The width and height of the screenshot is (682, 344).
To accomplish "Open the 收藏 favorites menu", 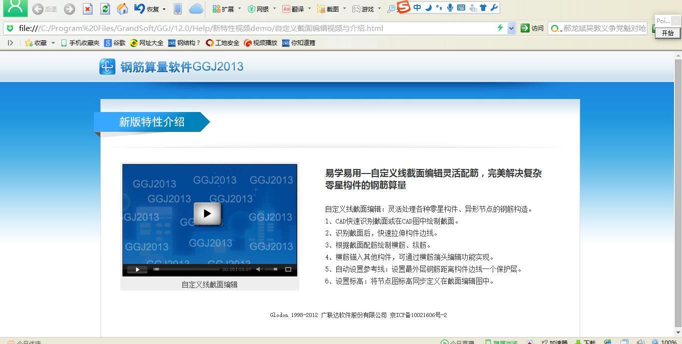I will pos(36,43).
